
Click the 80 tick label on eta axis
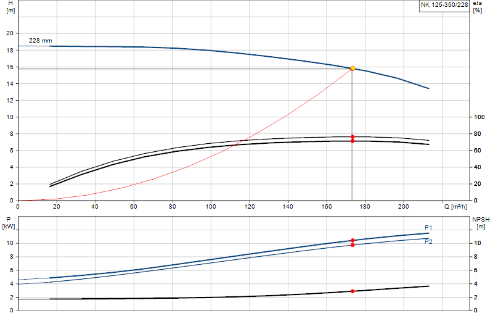coord(477,133)
